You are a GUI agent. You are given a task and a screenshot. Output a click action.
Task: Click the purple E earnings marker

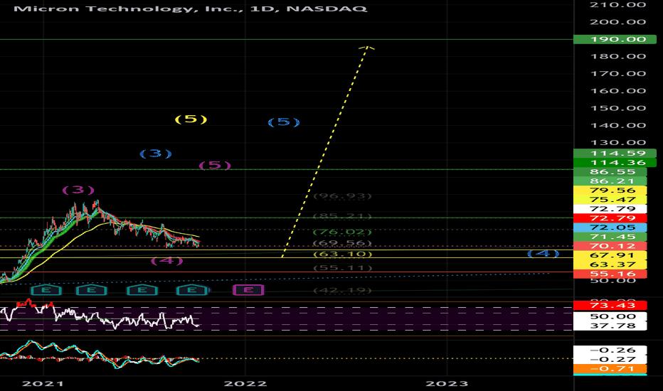pos(249,289)
